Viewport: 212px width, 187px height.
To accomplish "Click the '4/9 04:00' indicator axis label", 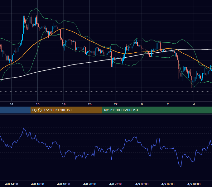I will click(x=194, y=184).
